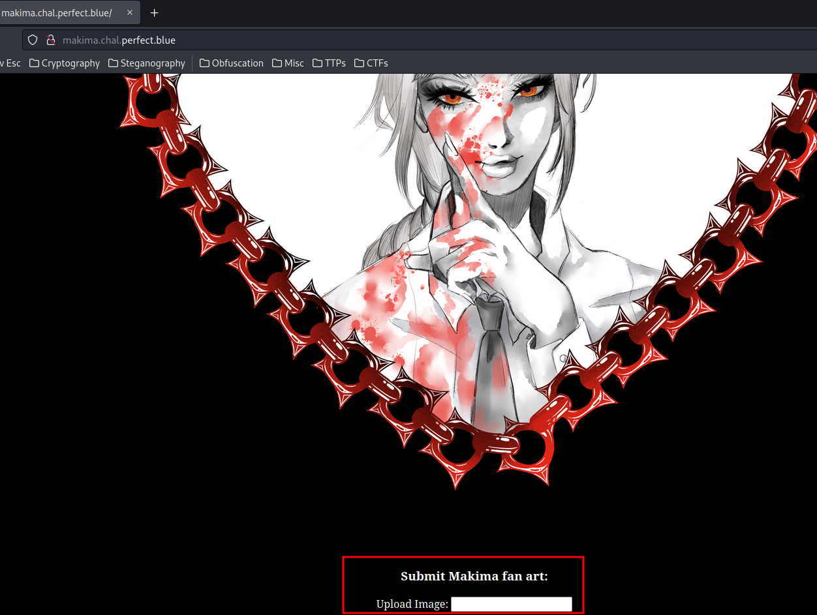Open the CTFs bookmarks folder
The image size is (817, 615).
tap(371, 63)
